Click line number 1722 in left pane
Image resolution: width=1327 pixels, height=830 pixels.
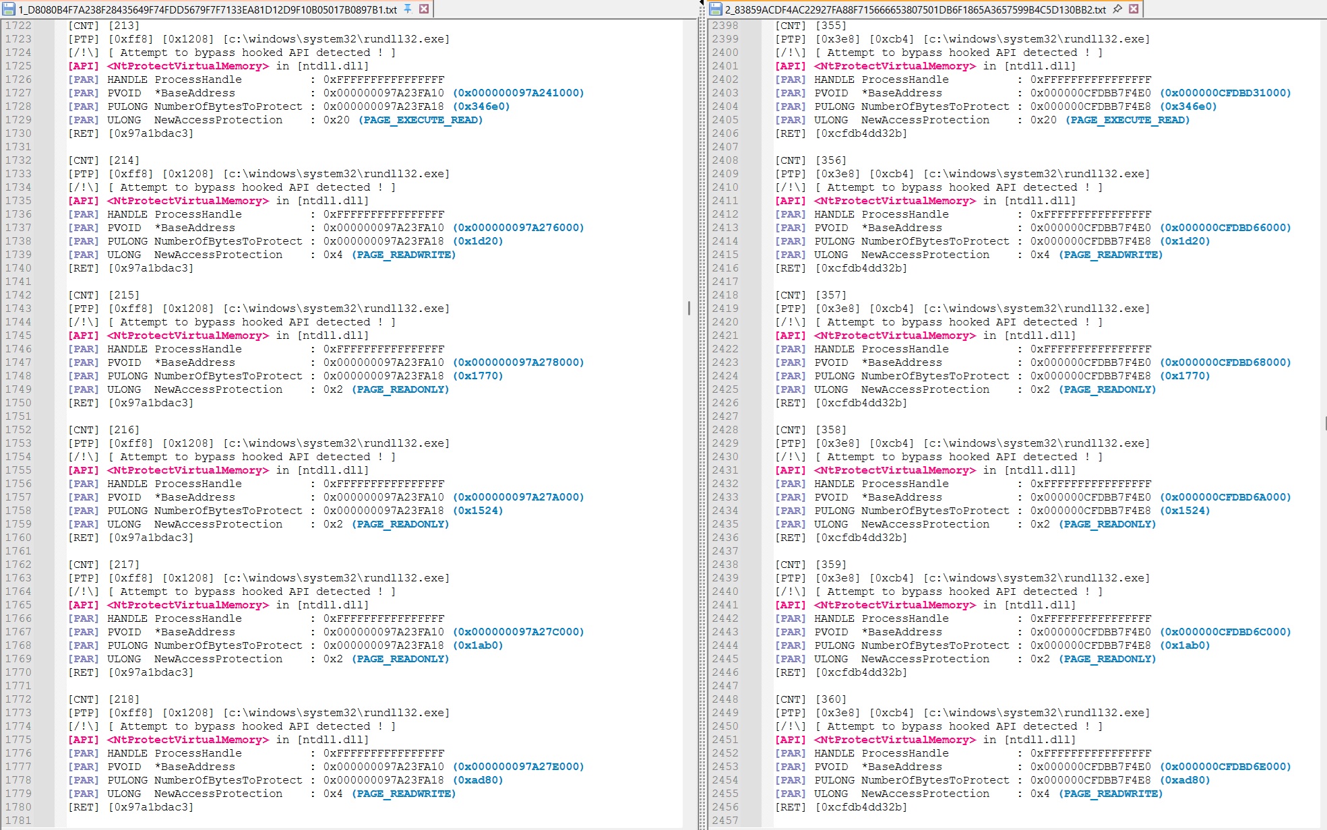coord(18,26)
